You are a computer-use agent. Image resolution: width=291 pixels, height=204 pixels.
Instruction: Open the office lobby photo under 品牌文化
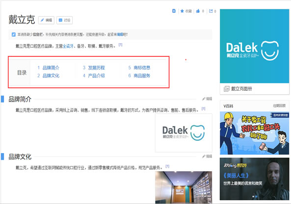184,187
